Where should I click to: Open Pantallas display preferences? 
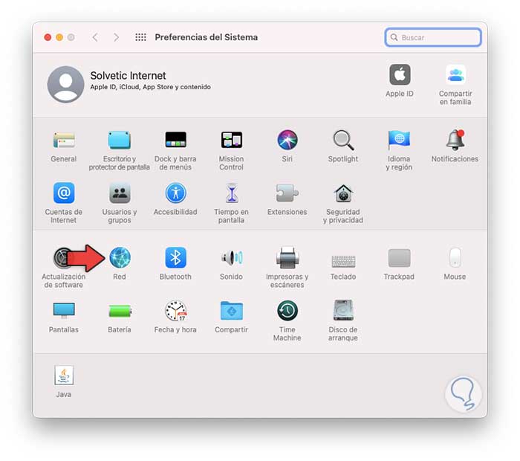pos(64,311)
